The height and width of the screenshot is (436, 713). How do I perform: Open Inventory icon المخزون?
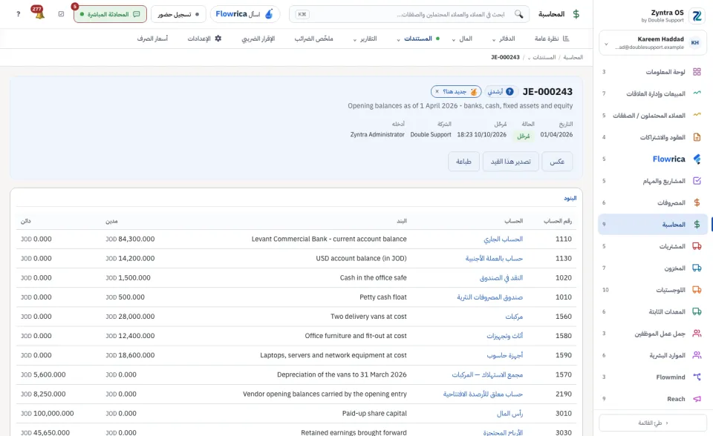click(x=697, y=268)
